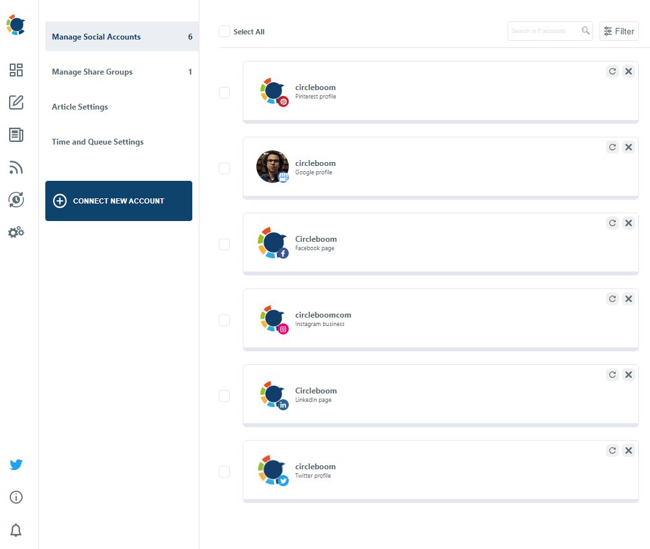Screen dimensions: 650x549
Task: Click the Twitter bird icon at sidebar bottom
Action: [x=16, y=465]
